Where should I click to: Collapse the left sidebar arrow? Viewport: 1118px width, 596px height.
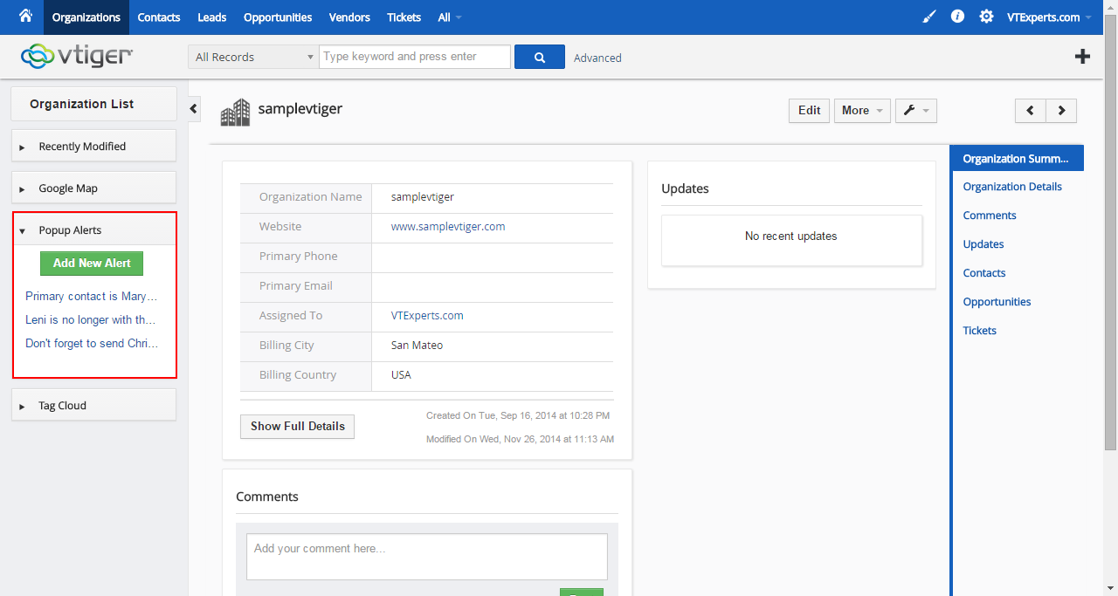[x=194, y=109]
